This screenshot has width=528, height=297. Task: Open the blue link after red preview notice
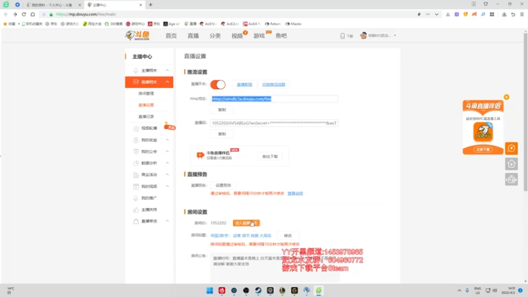295,193
